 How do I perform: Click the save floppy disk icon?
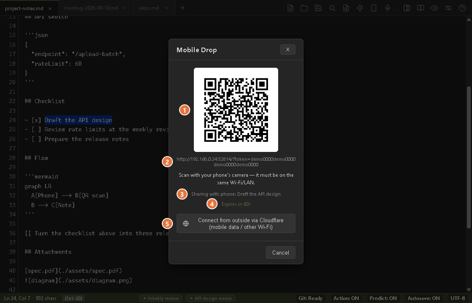click(318, 8)
